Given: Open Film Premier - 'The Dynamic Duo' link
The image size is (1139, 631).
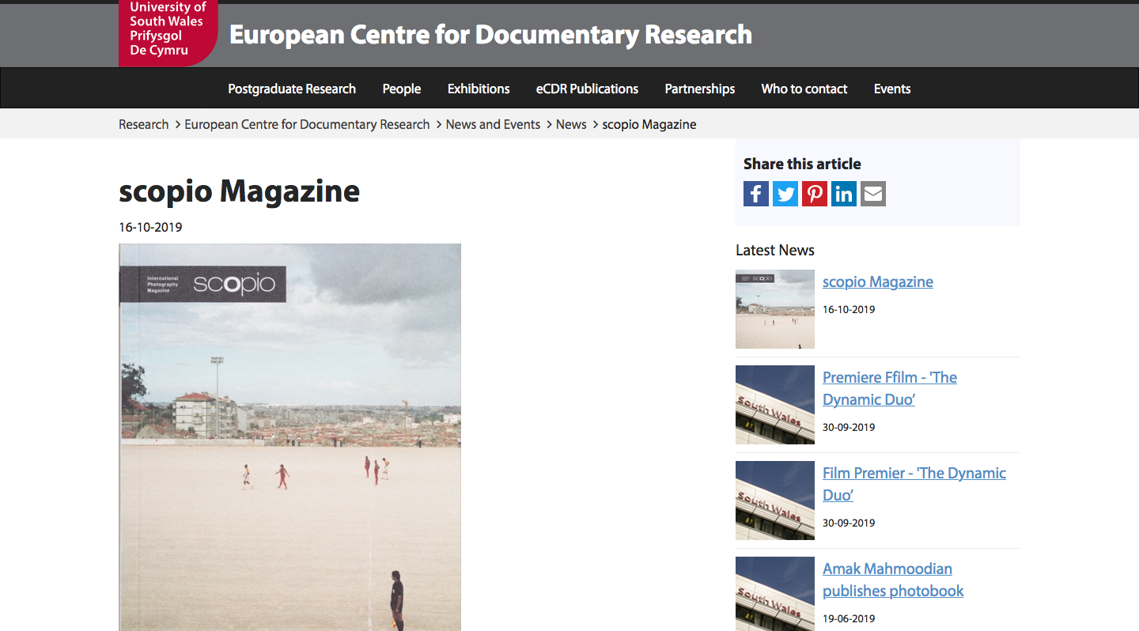Looking at the screenshot, I should [914, 484].
